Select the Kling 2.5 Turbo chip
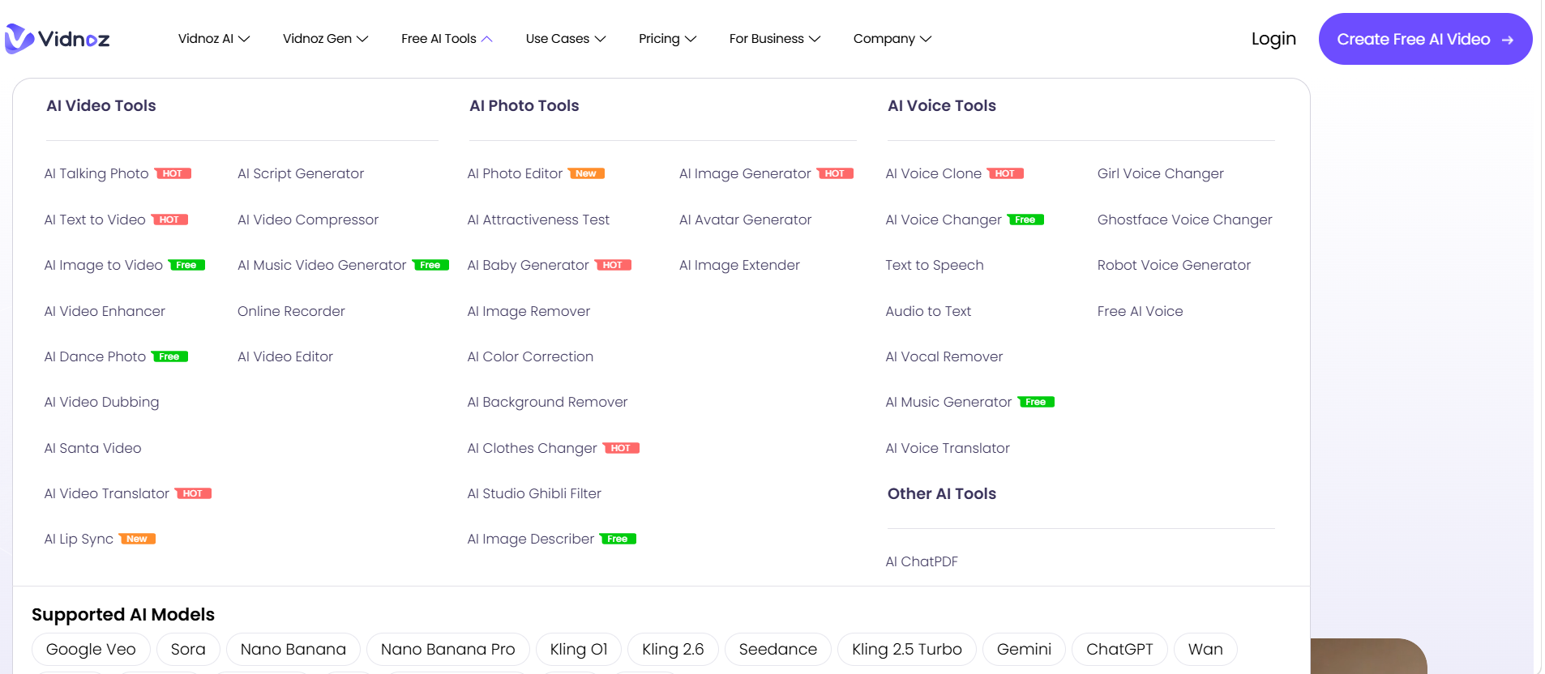This screenshot has height=674, width=1545. [906, 649]
